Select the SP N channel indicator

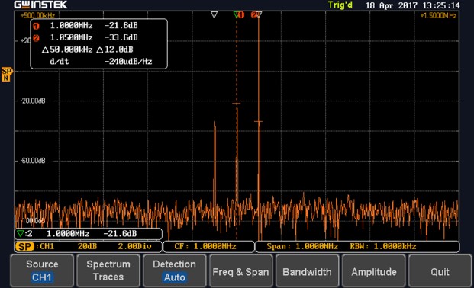[x=6, y=74]
